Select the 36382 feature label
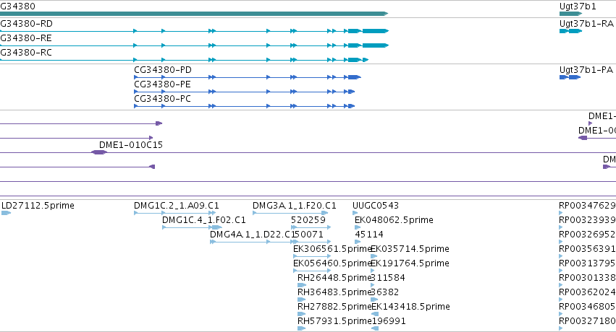This screenshot has width=616, height=332. [x=385, y=292]
